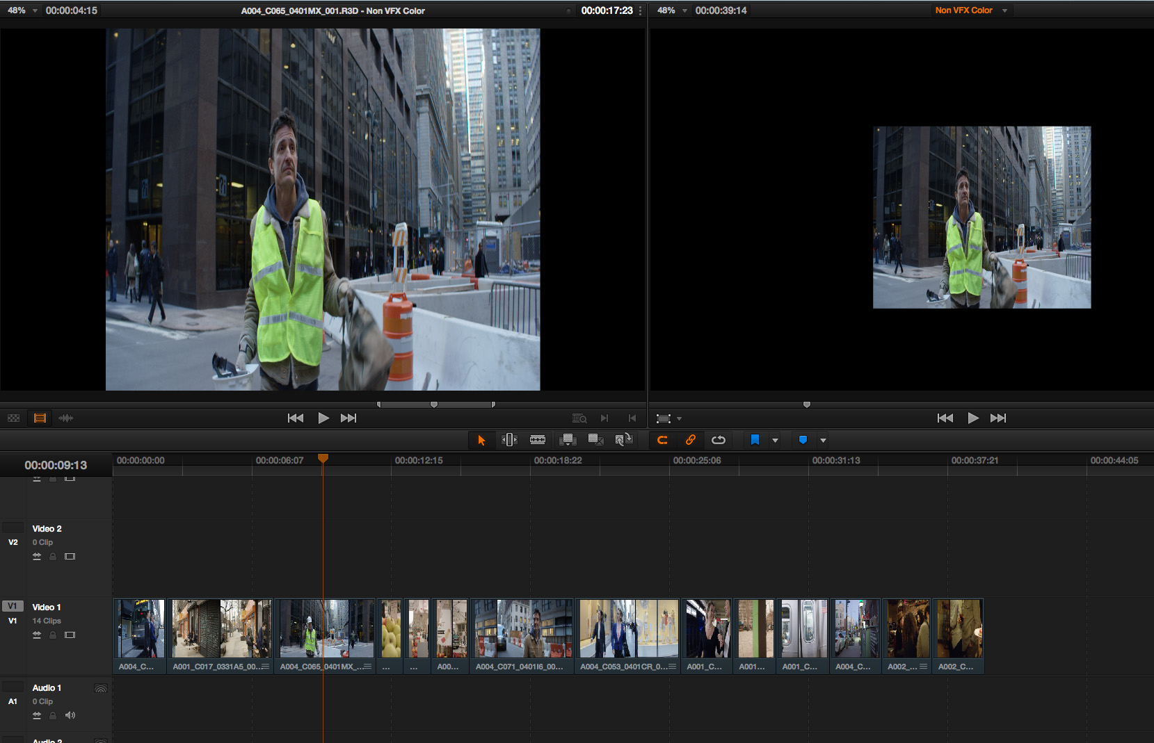Add a blue marker at the playhead
The height and width of the screenshot is (743, 1154).
coord(803,440)
